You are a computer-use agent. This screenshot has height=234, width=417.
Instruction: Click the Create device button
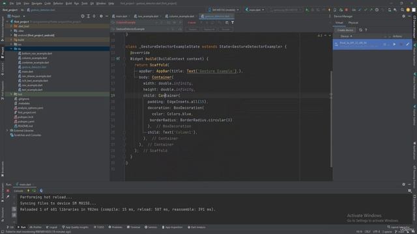pyautogui.click(x=345, y=30)
